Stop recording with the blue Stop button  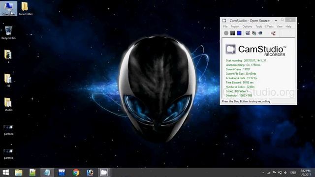[239, 33]
